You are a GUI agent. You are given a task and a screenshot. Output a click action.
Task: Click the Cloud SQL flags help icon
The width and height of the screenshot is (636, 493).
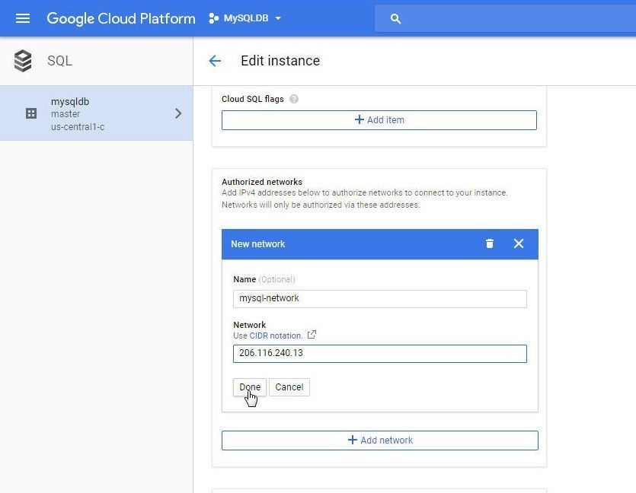[294, 99]
